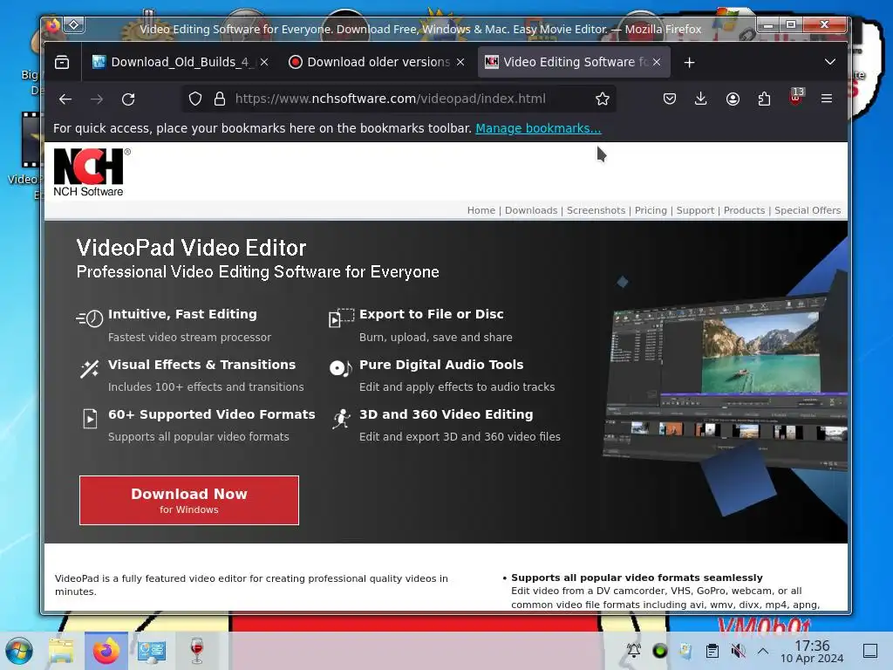Click the taskbar clock showing 17:36
This screenshot has height=670, width=893.
[x=812, y=651]
